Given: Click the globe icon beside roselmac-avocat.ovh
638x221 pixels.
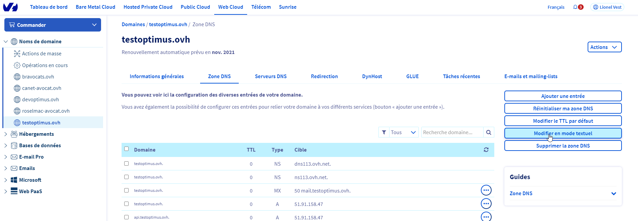Looking at the screenshot, I should click(x=17, y=111).
